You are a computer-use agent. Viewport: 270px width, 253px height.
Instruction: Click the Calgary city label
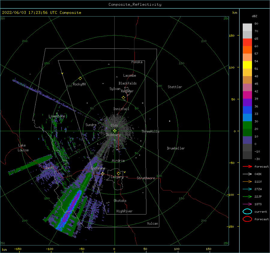tap(117, 177)
